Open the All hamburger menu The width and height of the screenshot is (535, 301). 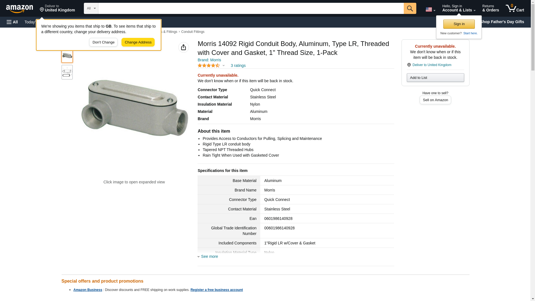coord(12,22)
